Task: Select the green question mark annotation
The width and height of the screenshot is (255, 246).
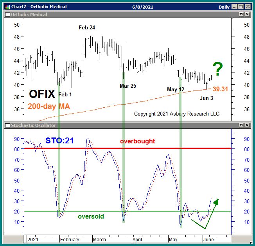Action: (217, 70)
